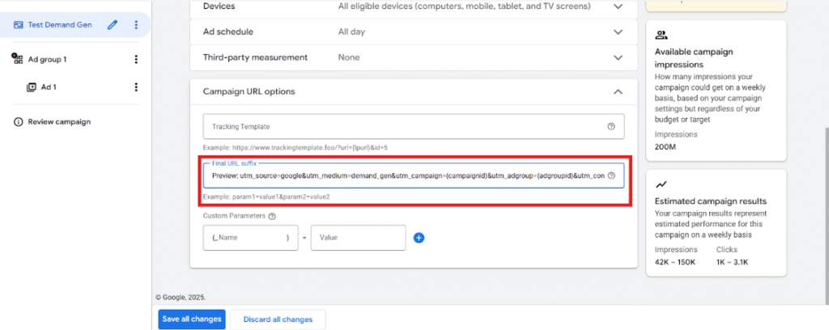Expand the Ad schedule section
Screen dimensions: 829x330
pos(619,32)
